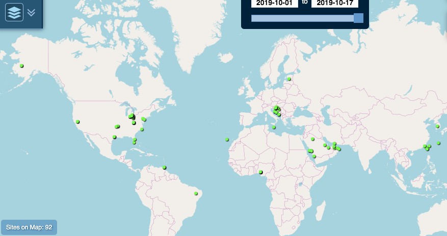Select the site marker in eastern Brazil
Viewport: 447px width, 236px height.
pyautogui.click(x=196, y=193)
